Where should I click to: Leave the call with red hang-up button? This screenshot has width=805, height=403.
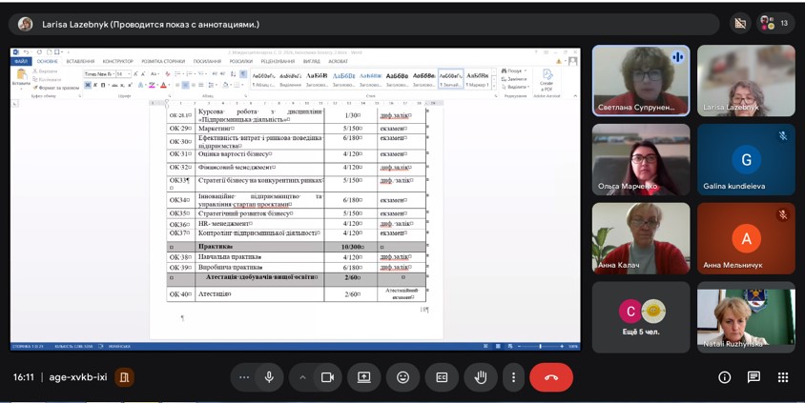pos(551,377)
